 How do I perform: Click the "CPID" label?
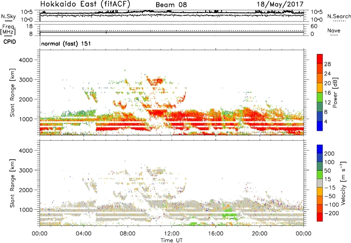(x=10, y=42)
